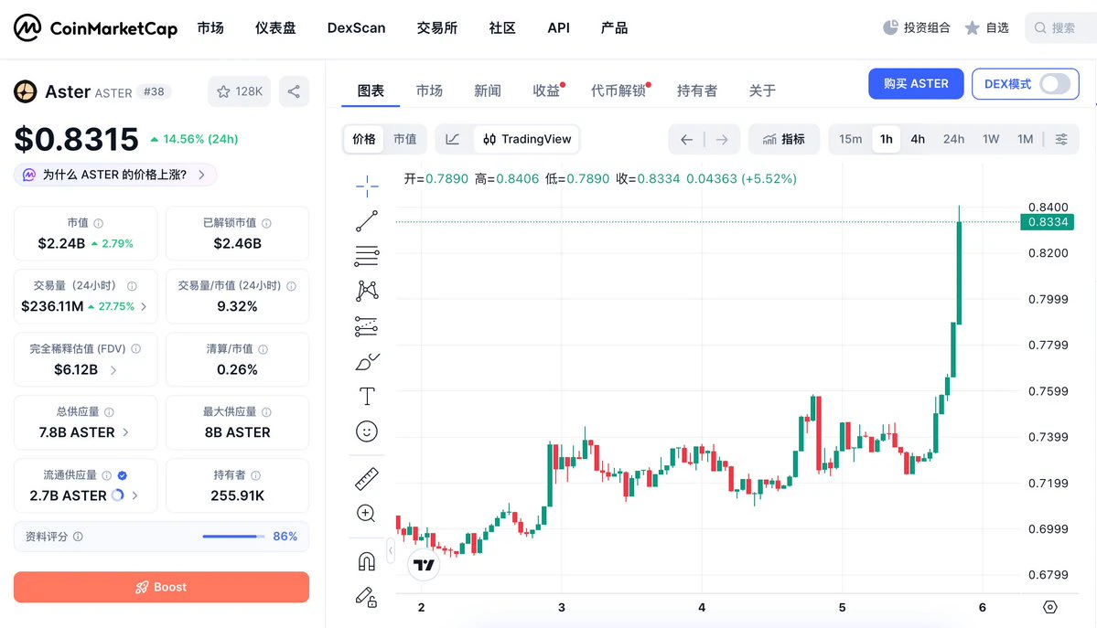This screenshot has height=628, width=1097.
Task: Select the market cap view toggle
Action: point(405,139)
